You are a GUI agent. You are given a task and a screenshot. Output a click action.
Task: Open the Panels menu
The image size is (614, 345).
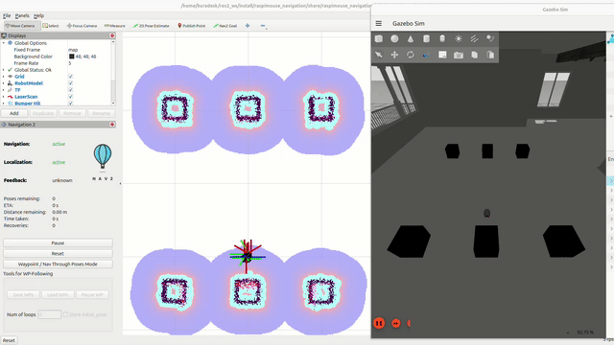pyautogui.click(x=22, y=15)
